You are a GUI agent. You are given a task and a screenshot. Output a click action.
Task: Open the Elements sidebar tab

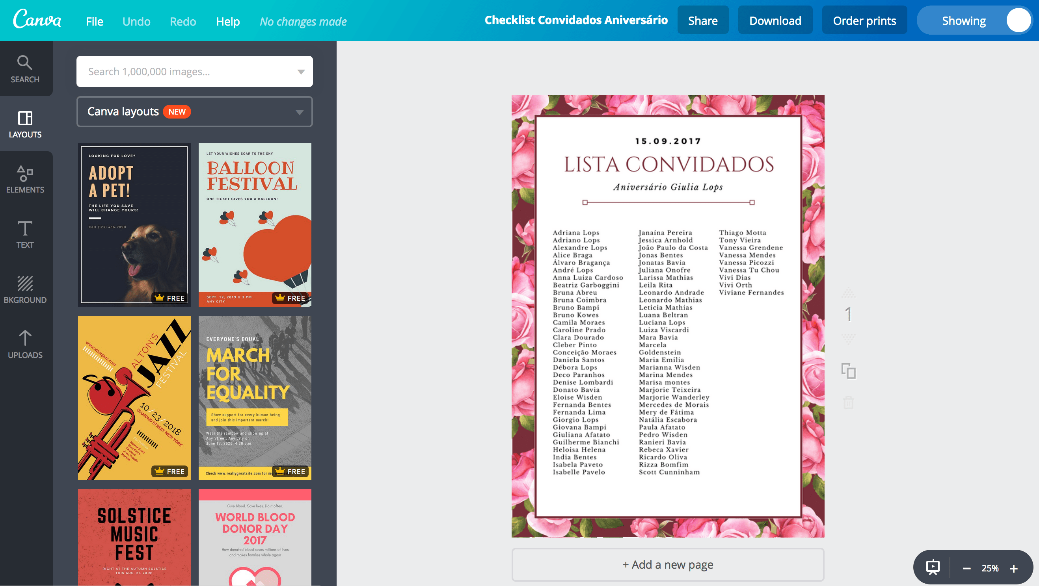[25, 179]
